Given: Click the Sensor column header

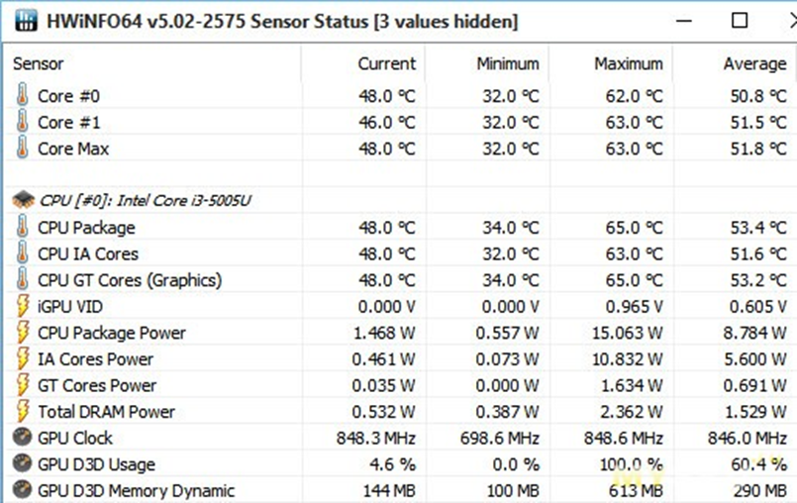Looking at the screenshot, I should click(39, 63).
